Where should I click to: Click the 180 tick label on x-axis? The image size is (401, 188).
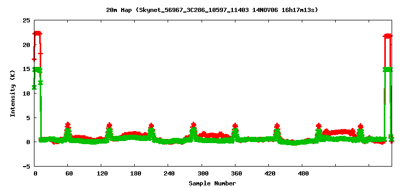point(136,174)
